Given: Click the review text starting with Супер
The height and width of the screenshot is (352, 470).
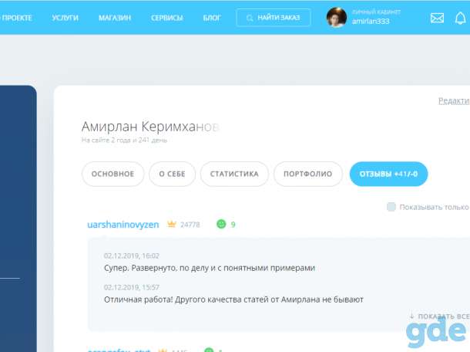Looking at the screenshot, I should [x=210, y=268].
